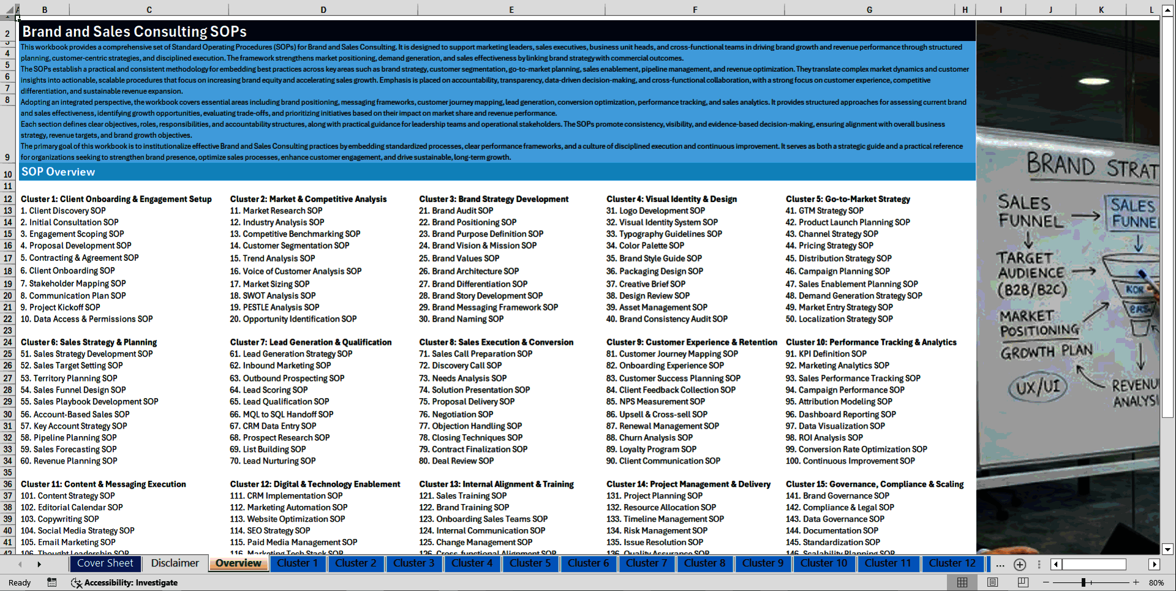Viewport: 1176px width, 591px height.
Task: Click '85. NPS Measurement SOP'
Action: [656, 402]
